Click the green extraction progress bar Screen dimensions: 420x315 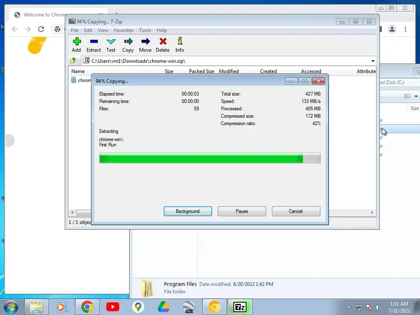(x=210, y=158)
